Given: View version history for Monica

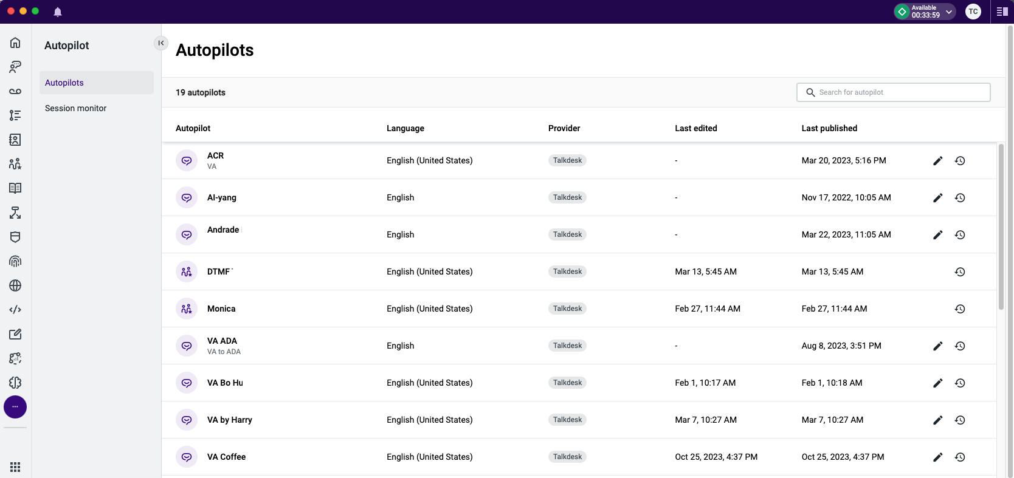Looking at the screenshot, I should pos(960,309).
